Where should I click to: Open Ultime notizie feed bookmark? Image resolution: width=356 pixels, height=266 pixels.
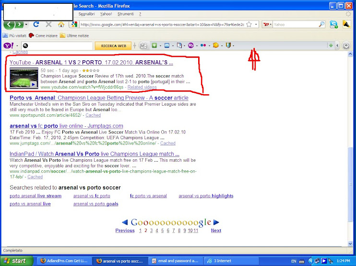(x=74, y=35)
